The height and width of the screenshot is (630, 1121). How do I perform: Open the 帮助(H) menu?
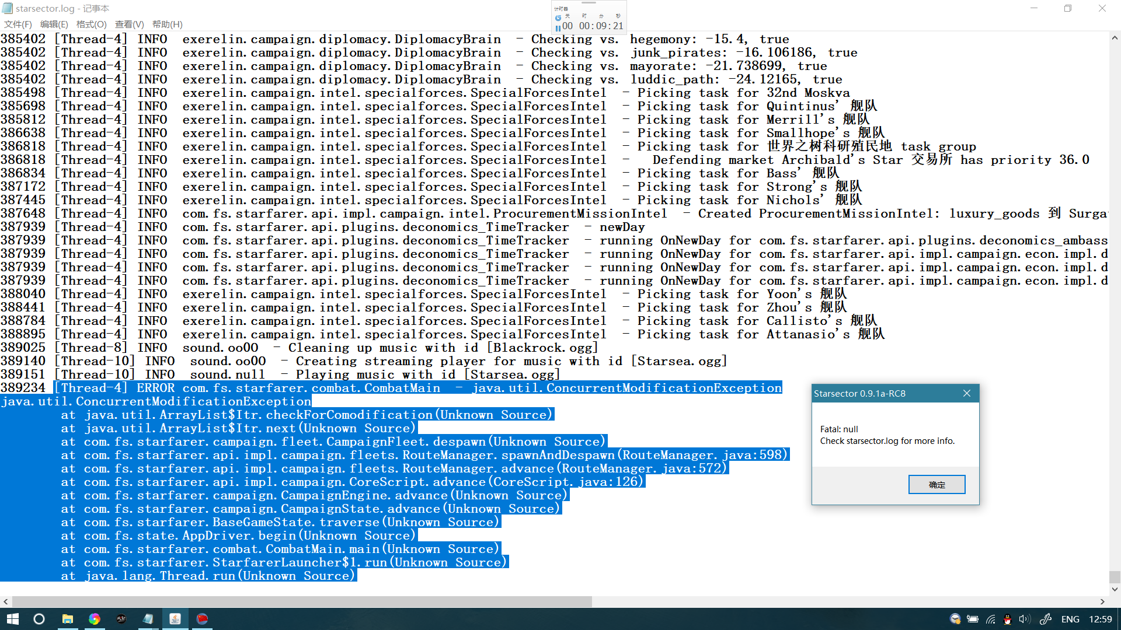tap(167, 24)
